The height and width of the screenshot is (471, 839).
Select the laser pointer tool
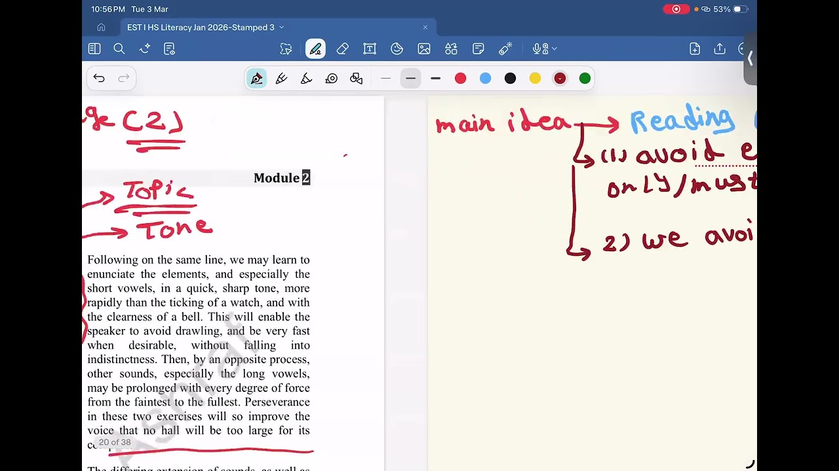coord(505,49)
